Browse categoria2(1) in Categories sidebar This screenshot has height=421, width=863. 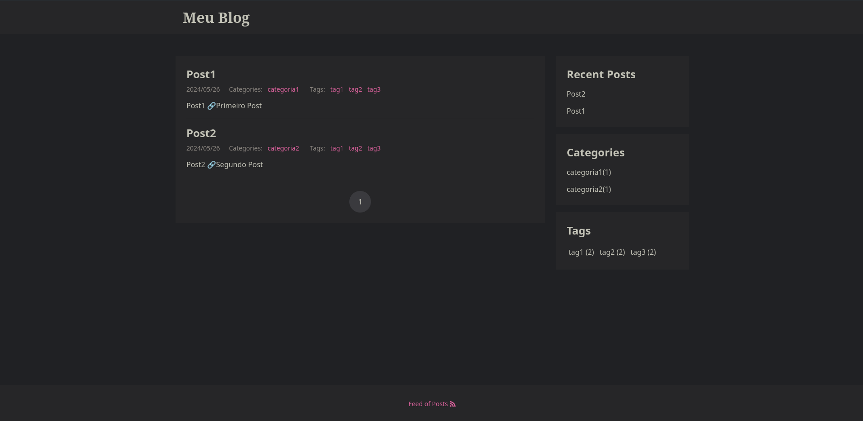(589, 189)
